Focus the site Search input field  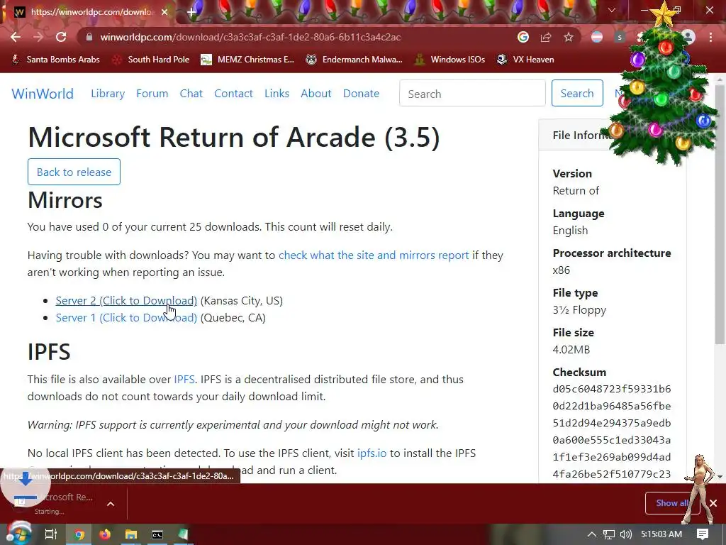472,93
